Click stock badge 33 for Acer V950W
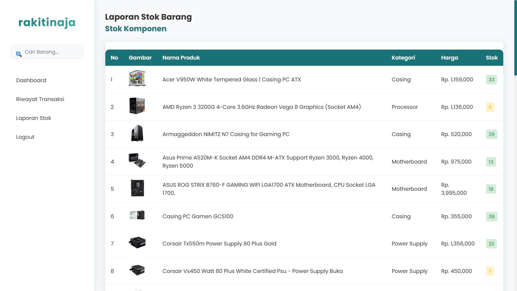The image size is (517, 291). coord(491,79)
